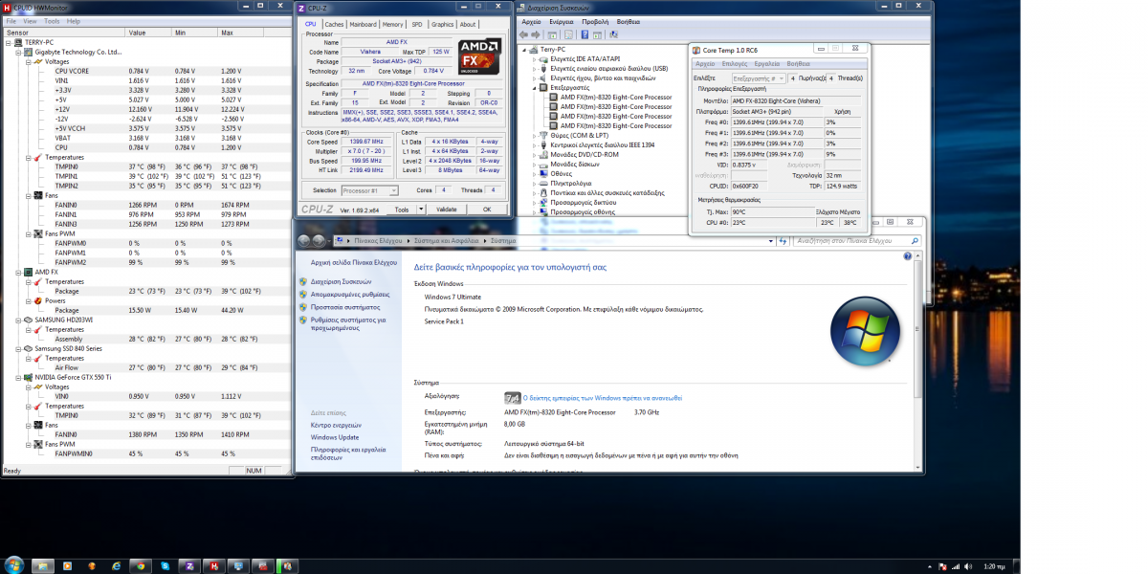Click the shield icon beside Διαχείριση Συσκευών
This screenshot has height=574, width=1148.
[302, 281]
